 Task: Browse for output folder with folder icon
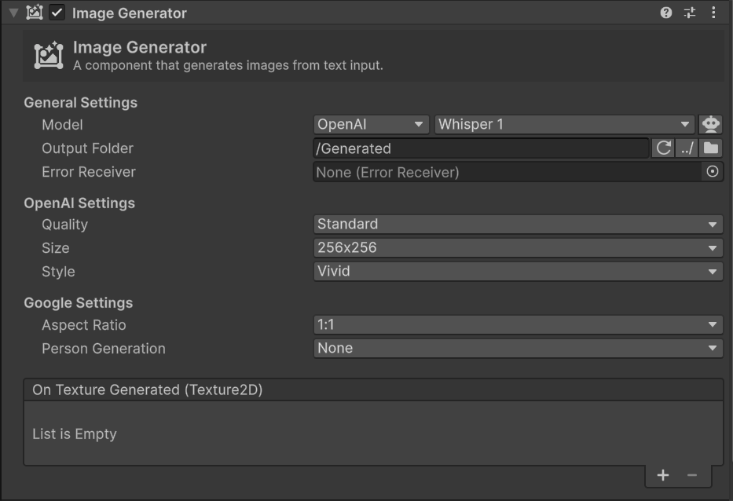[711, 148]
